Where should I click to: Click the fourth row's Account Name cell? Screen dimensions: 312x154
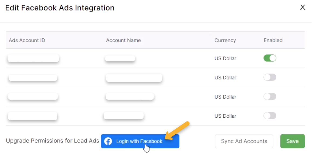123,115
